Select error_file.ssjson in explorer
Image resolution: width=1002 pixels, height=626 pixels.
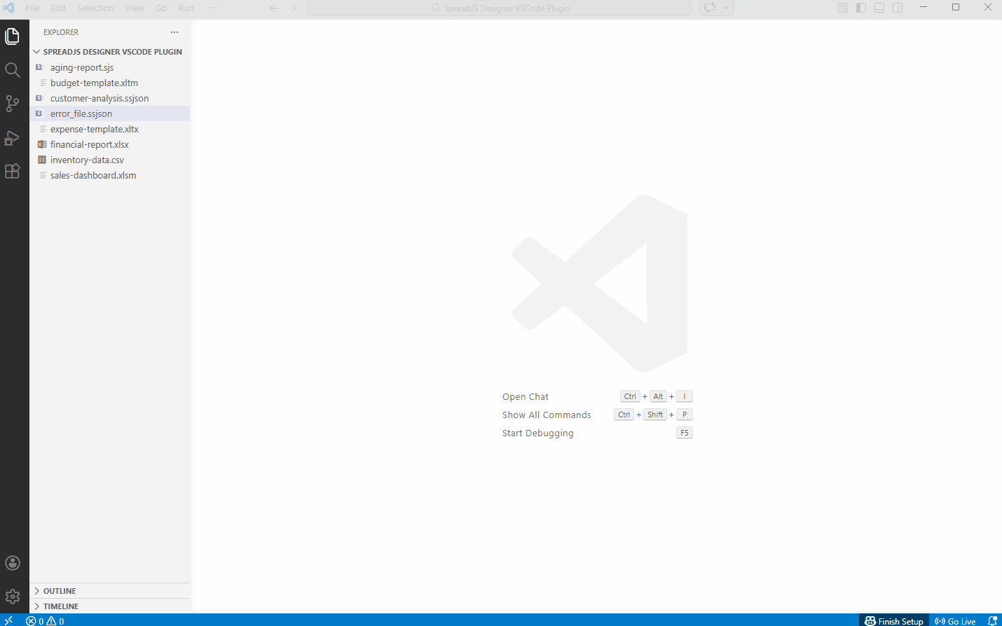[x=110, y=113]
